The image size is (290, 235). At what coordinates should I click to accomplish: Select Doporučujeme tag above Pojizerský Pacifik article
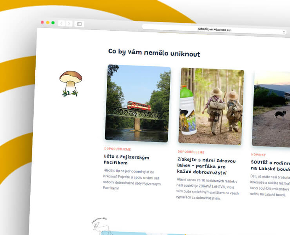[118, 149]
